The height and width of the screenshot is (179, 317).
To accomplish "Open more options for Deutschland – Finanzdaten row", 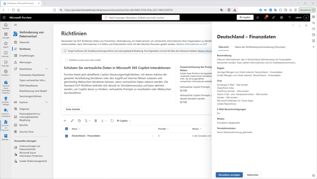I will tap(153, 136).
